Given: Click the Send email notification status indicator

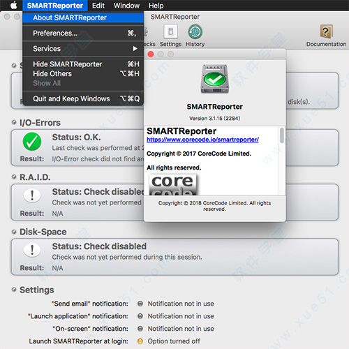Looking at the screenshot, I should coord(140,304).
